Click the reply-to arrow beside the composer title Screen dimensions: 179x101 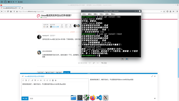tap(23, 76)
